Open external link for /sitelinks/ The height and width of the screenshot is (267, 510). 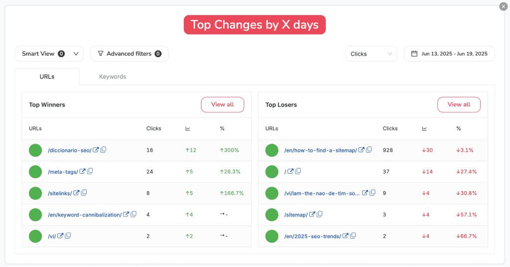[76, 193]
